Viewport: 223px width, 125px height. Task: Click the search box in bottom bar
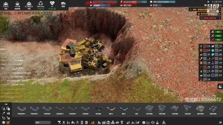[43, 122]
